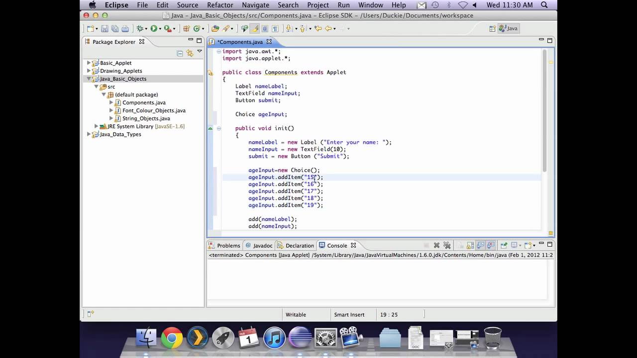This screenshot has width=637, height=358.
Task: Click Collapse All in Package Explorer
Action: click(x=180, y=53)
